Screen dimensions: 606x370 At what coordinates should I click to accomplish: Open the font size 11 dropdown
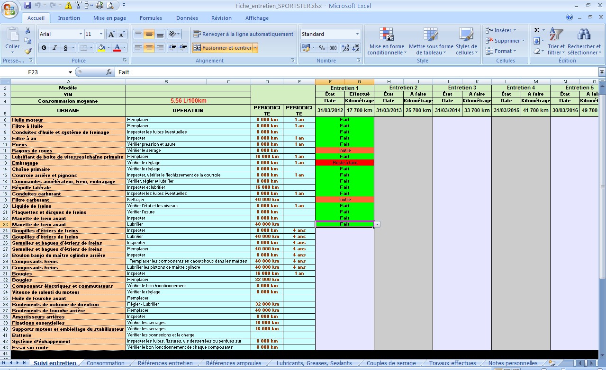101,34
